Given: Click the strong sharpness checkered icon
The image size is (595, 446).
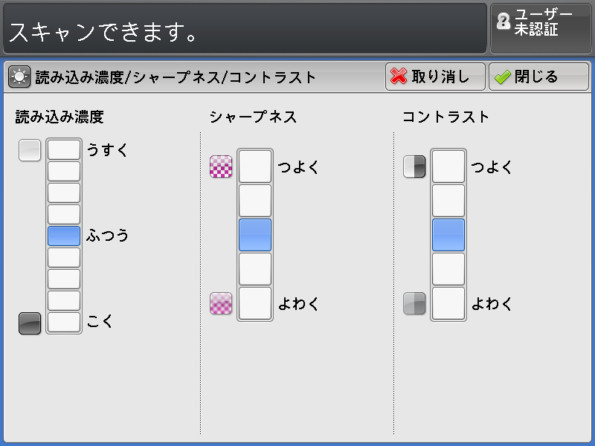Looking at the screenshot, I should pos(221,167).
